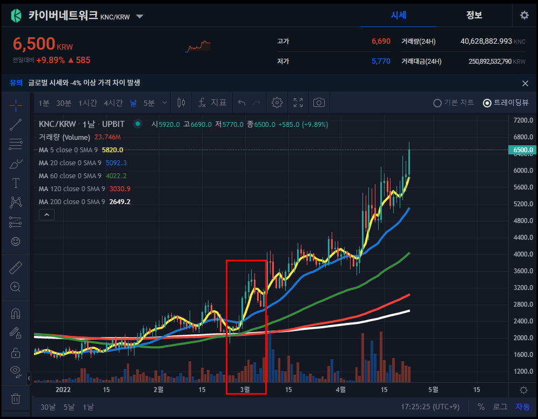Lock all drawing tools

pos(16,353)
